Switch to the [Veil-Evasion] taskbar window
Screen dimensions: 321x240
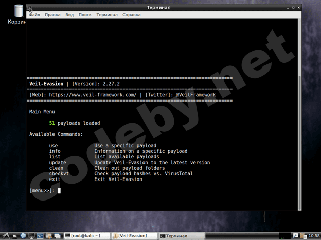click(134, 236)
